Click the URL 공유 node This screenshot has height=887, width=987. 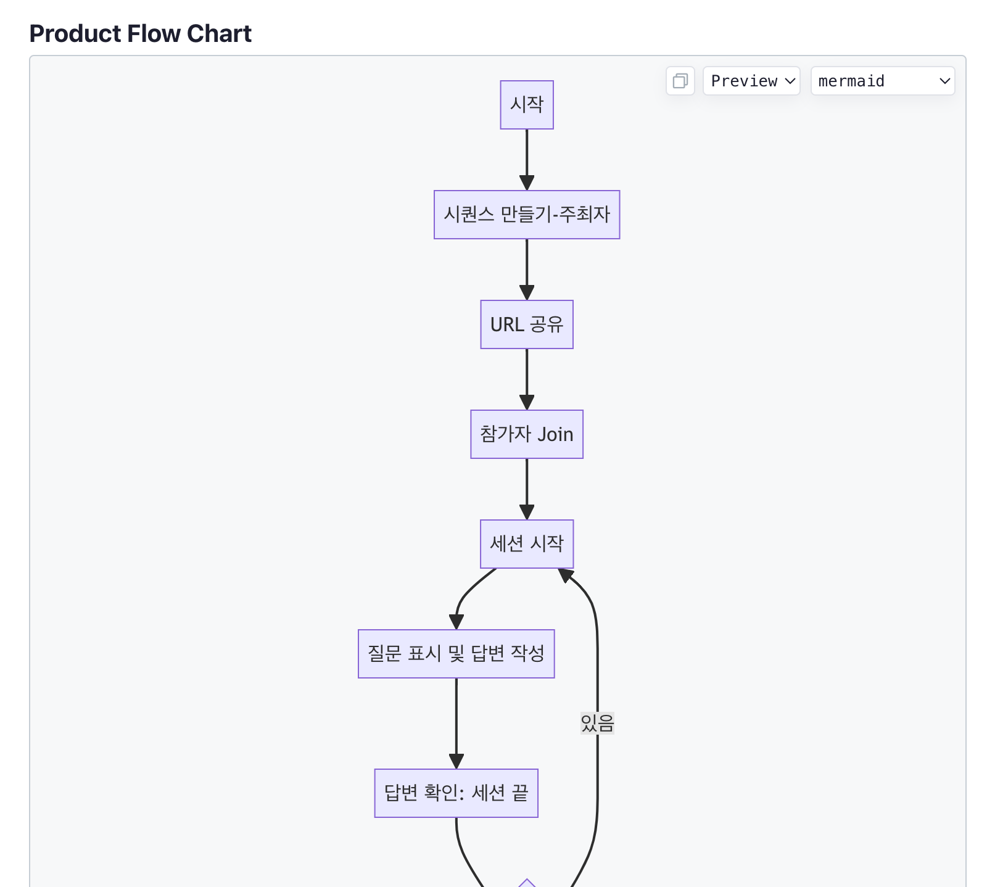tap(527, 324)
